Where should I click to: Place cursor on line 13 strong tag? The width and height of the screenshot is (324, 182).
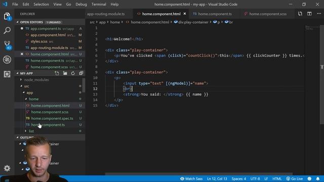[132, 95]
